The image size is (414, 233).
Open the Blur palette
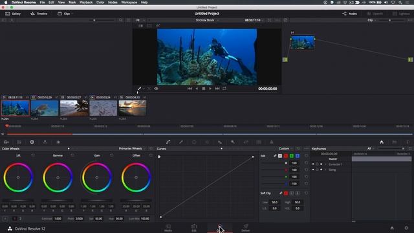pyautogui.click(x=220, y=142)
